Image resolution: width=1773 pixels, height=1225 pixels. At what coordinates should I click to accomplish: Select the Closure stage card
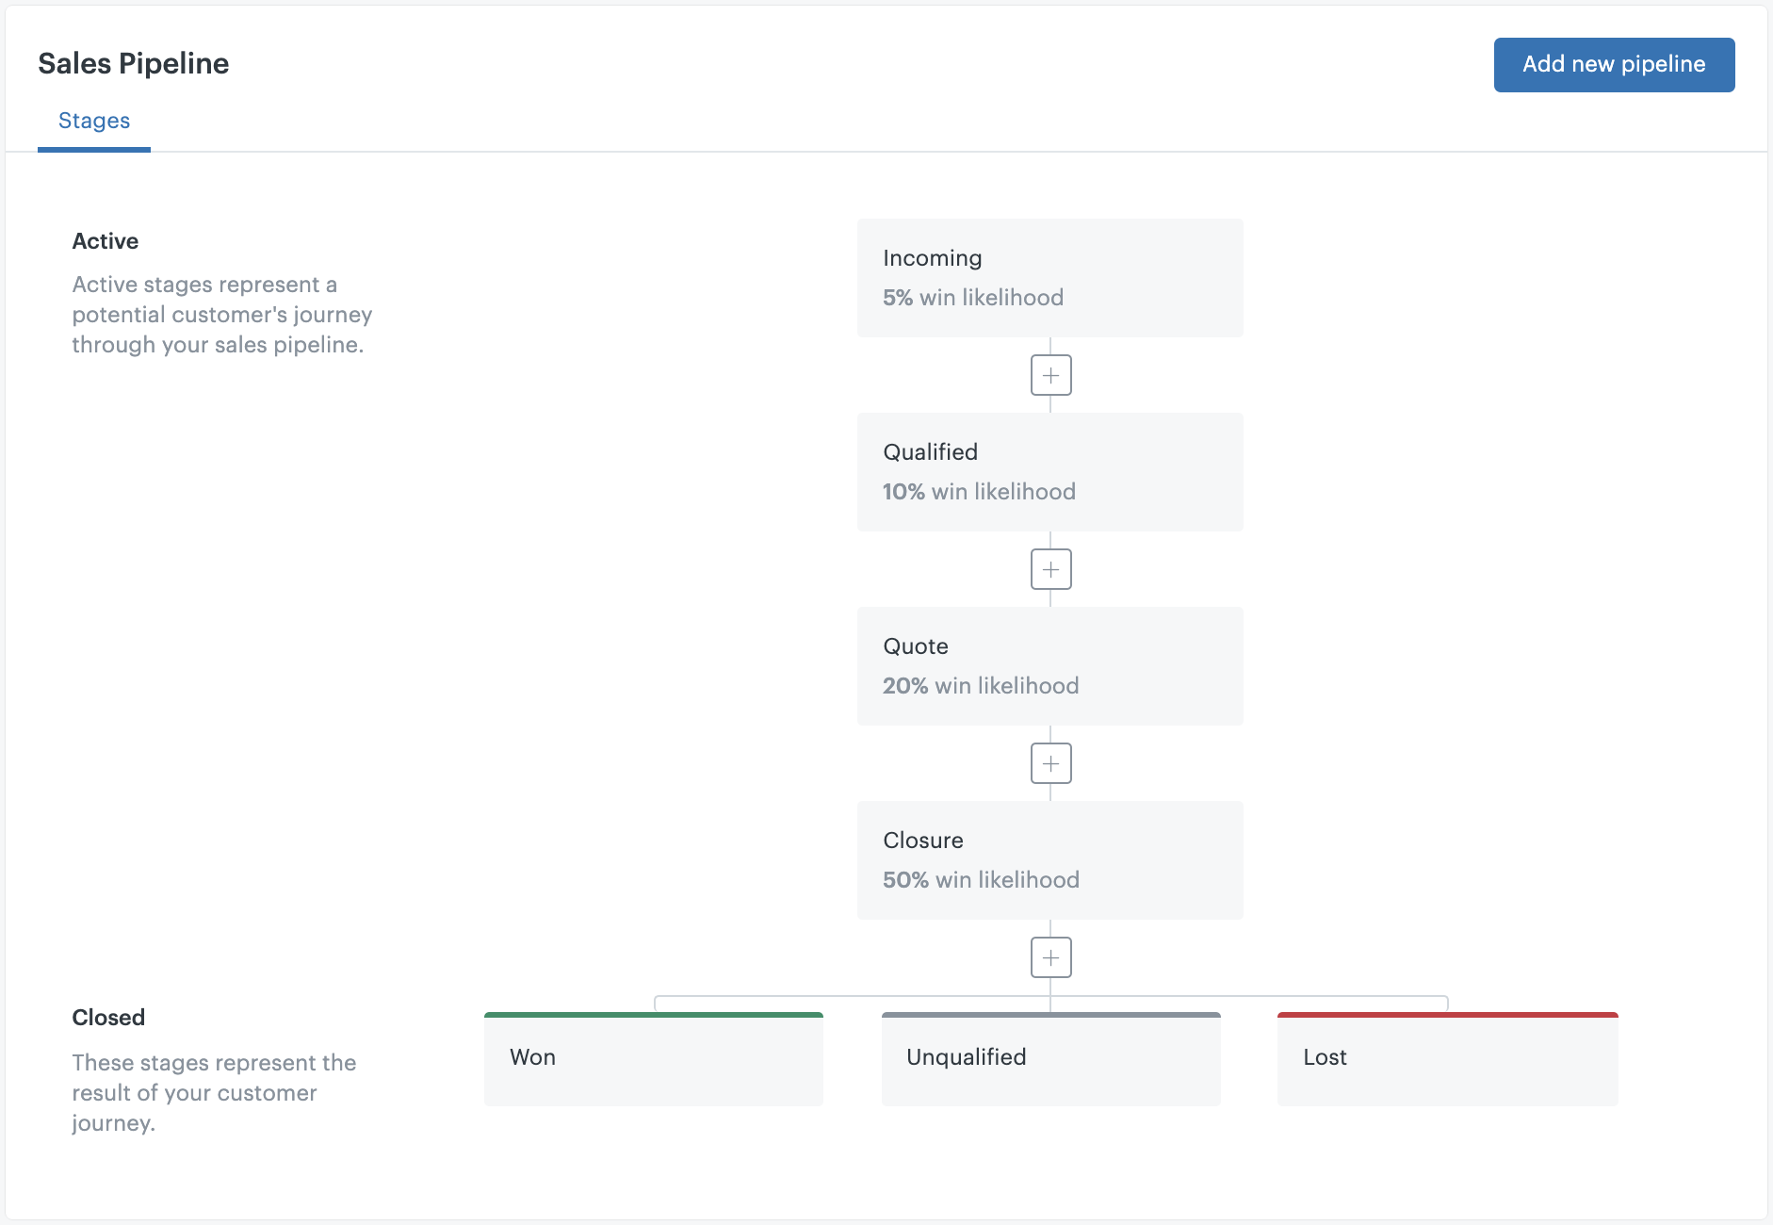click(x=1049, y=860)
